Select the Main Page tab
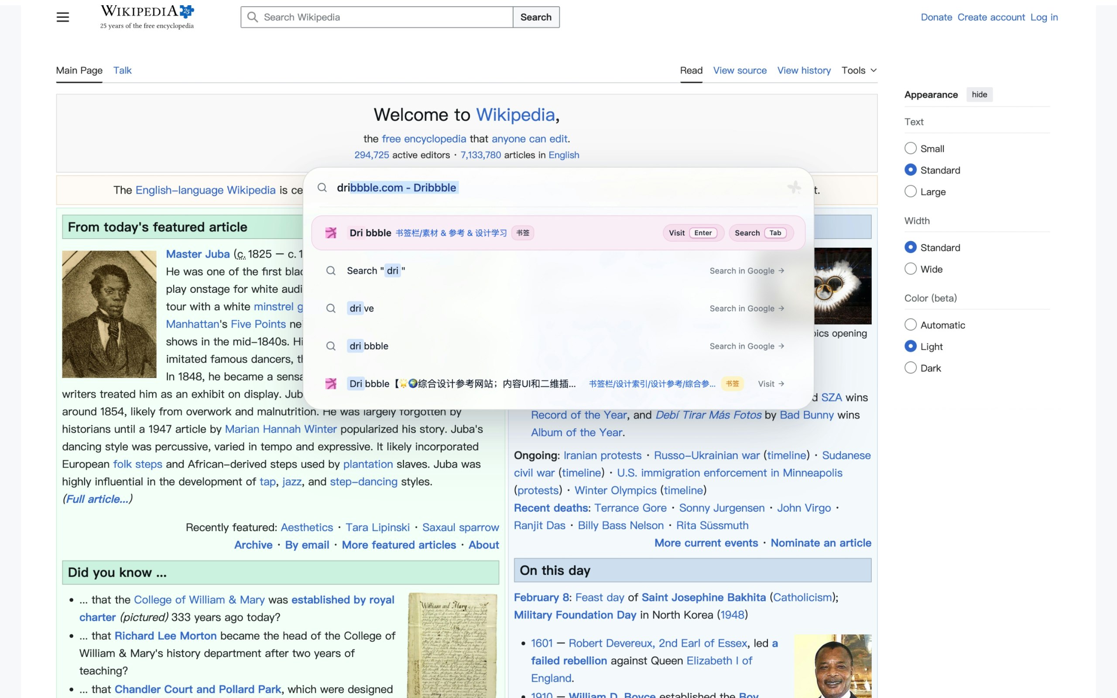This screenshot has width=1117, height=698. [x=79, y=71]
